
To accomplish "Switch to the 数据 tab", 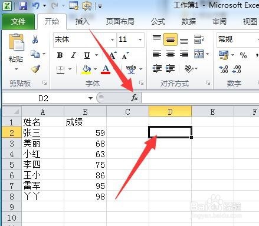I will 189,22.
